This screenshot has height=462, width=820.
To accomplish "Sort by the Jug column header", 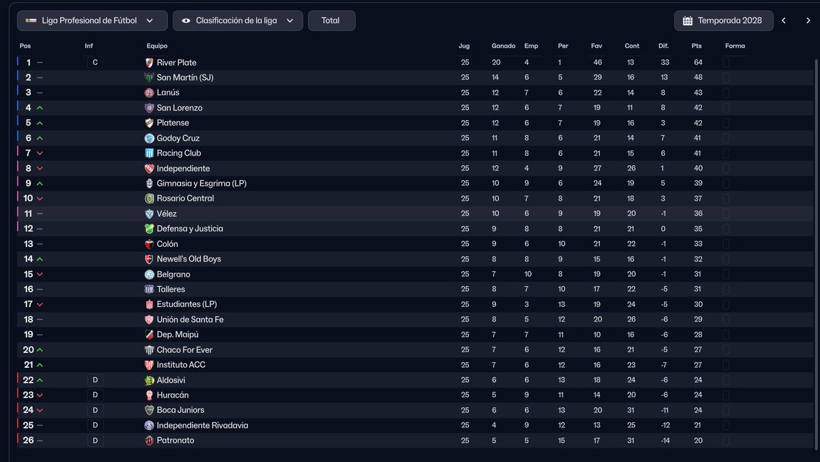I will pyautogui.click(x=464, y=46).
